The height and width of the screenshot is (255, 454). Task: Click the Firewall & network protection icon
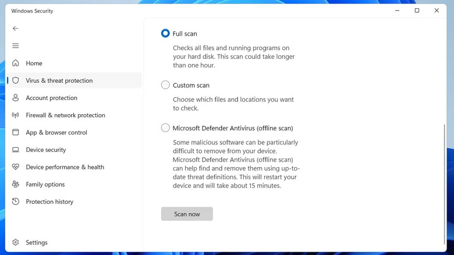pos(15,115)
